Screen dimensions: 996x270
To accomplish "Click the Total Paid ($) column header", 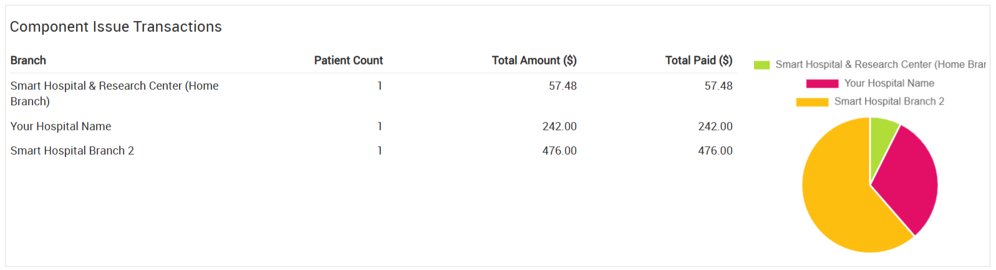I will 699,60.
